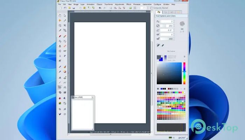
Task: Switch to the second right panel tab
Action: [x=166, y=12]
